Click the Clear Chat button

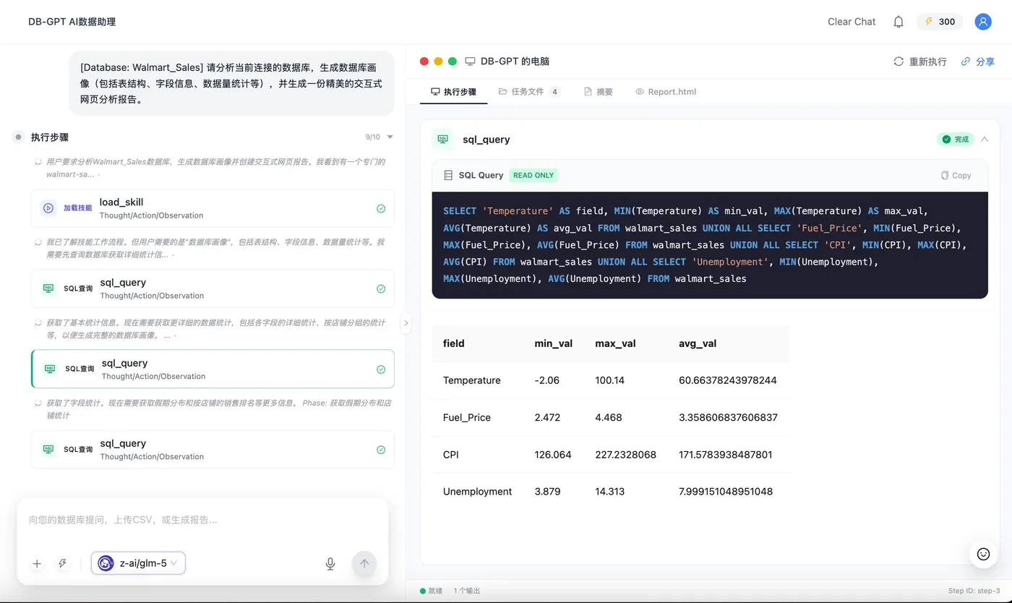(852, 22)
